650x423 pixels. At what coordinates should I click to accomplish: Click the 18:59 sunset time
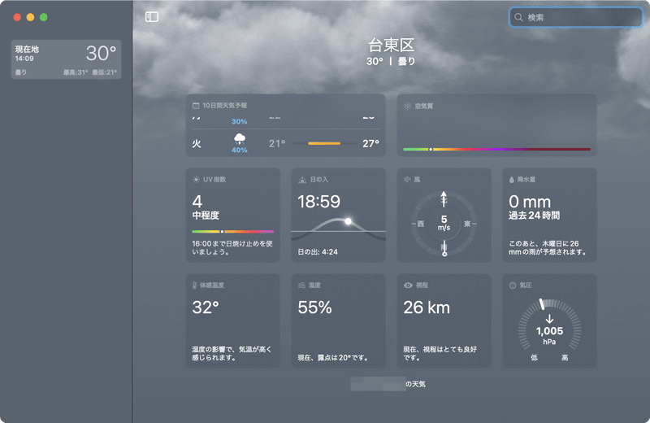click(318, 202)
